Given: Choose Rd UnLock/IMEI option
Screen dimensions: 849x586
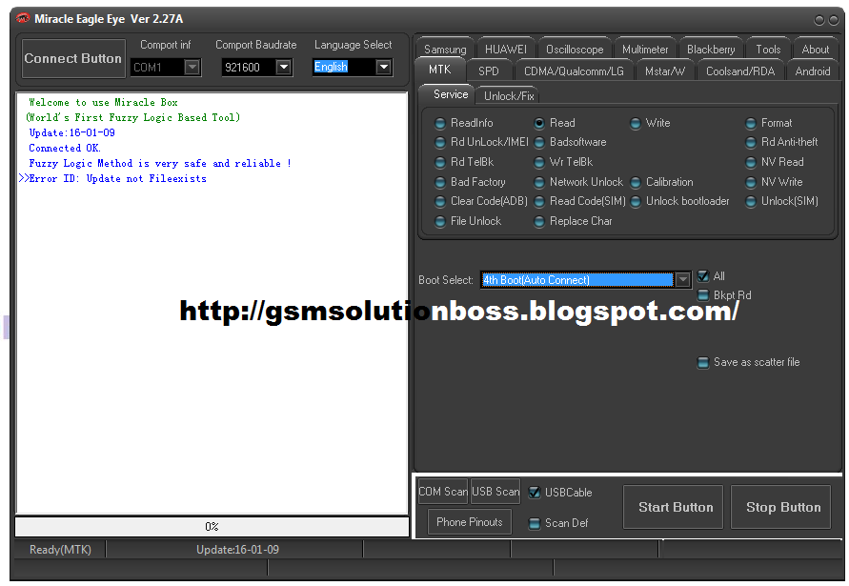Looking at the screenshot, I should [x=482, y=142].
